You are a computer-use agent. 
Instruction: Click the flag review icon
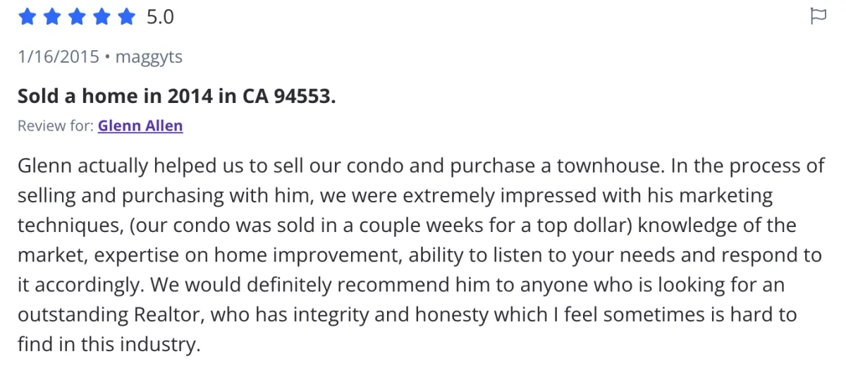(819, 16)
